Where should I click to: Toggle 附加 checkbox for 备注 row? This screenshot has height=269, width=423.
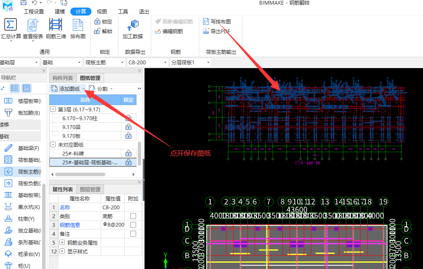coord(133,234)
